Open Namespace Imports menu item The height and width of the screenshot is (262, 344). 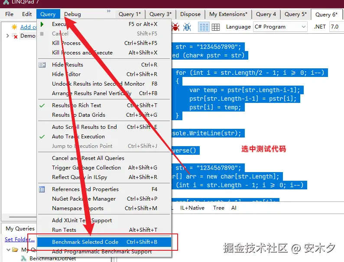(104, 208)
